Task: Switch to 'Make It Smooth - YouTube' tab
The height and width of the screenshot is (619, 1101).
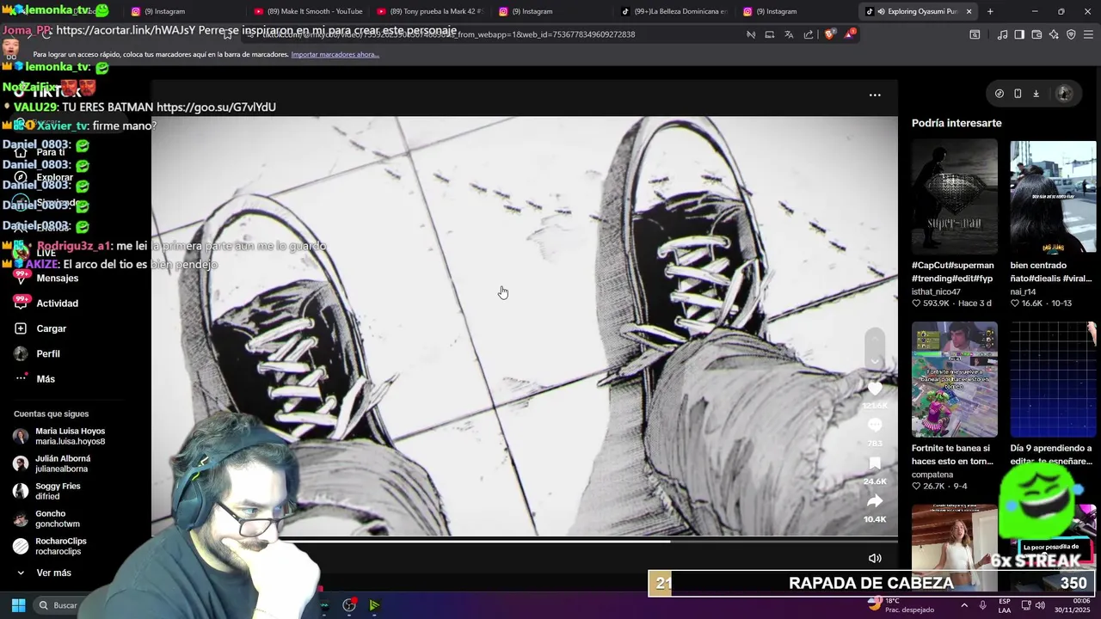Action: 310,11
